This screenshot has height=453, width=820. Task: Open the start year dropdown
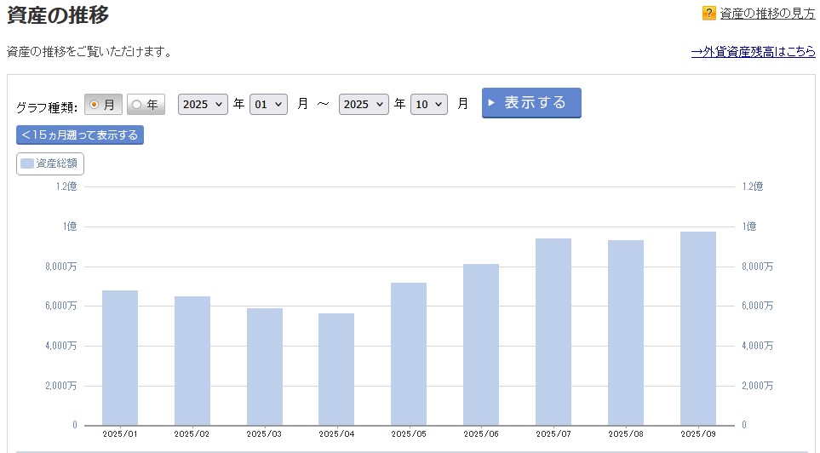(x=203, y=104)
